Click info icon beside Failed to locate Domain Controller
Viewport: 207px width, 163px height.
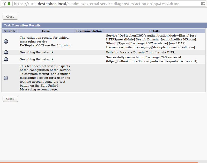(6, 52)
